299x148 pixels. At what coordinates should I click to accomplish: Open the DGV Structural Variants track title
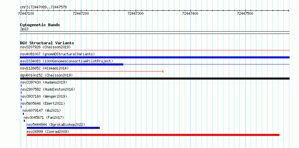tap(47, 43)
